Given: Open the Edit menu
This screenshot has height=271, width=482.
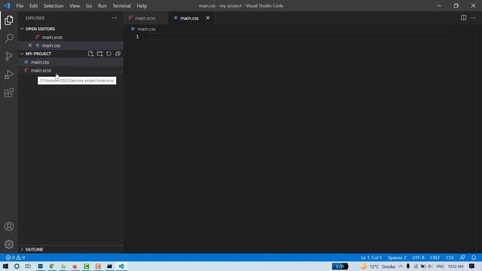Looking at the screenshot, I should tap(33, 6).
